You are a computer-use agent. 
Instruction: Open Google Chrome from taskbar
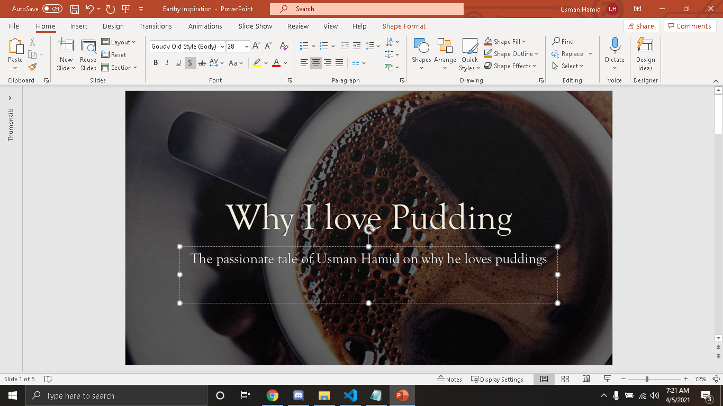[273, 395]
